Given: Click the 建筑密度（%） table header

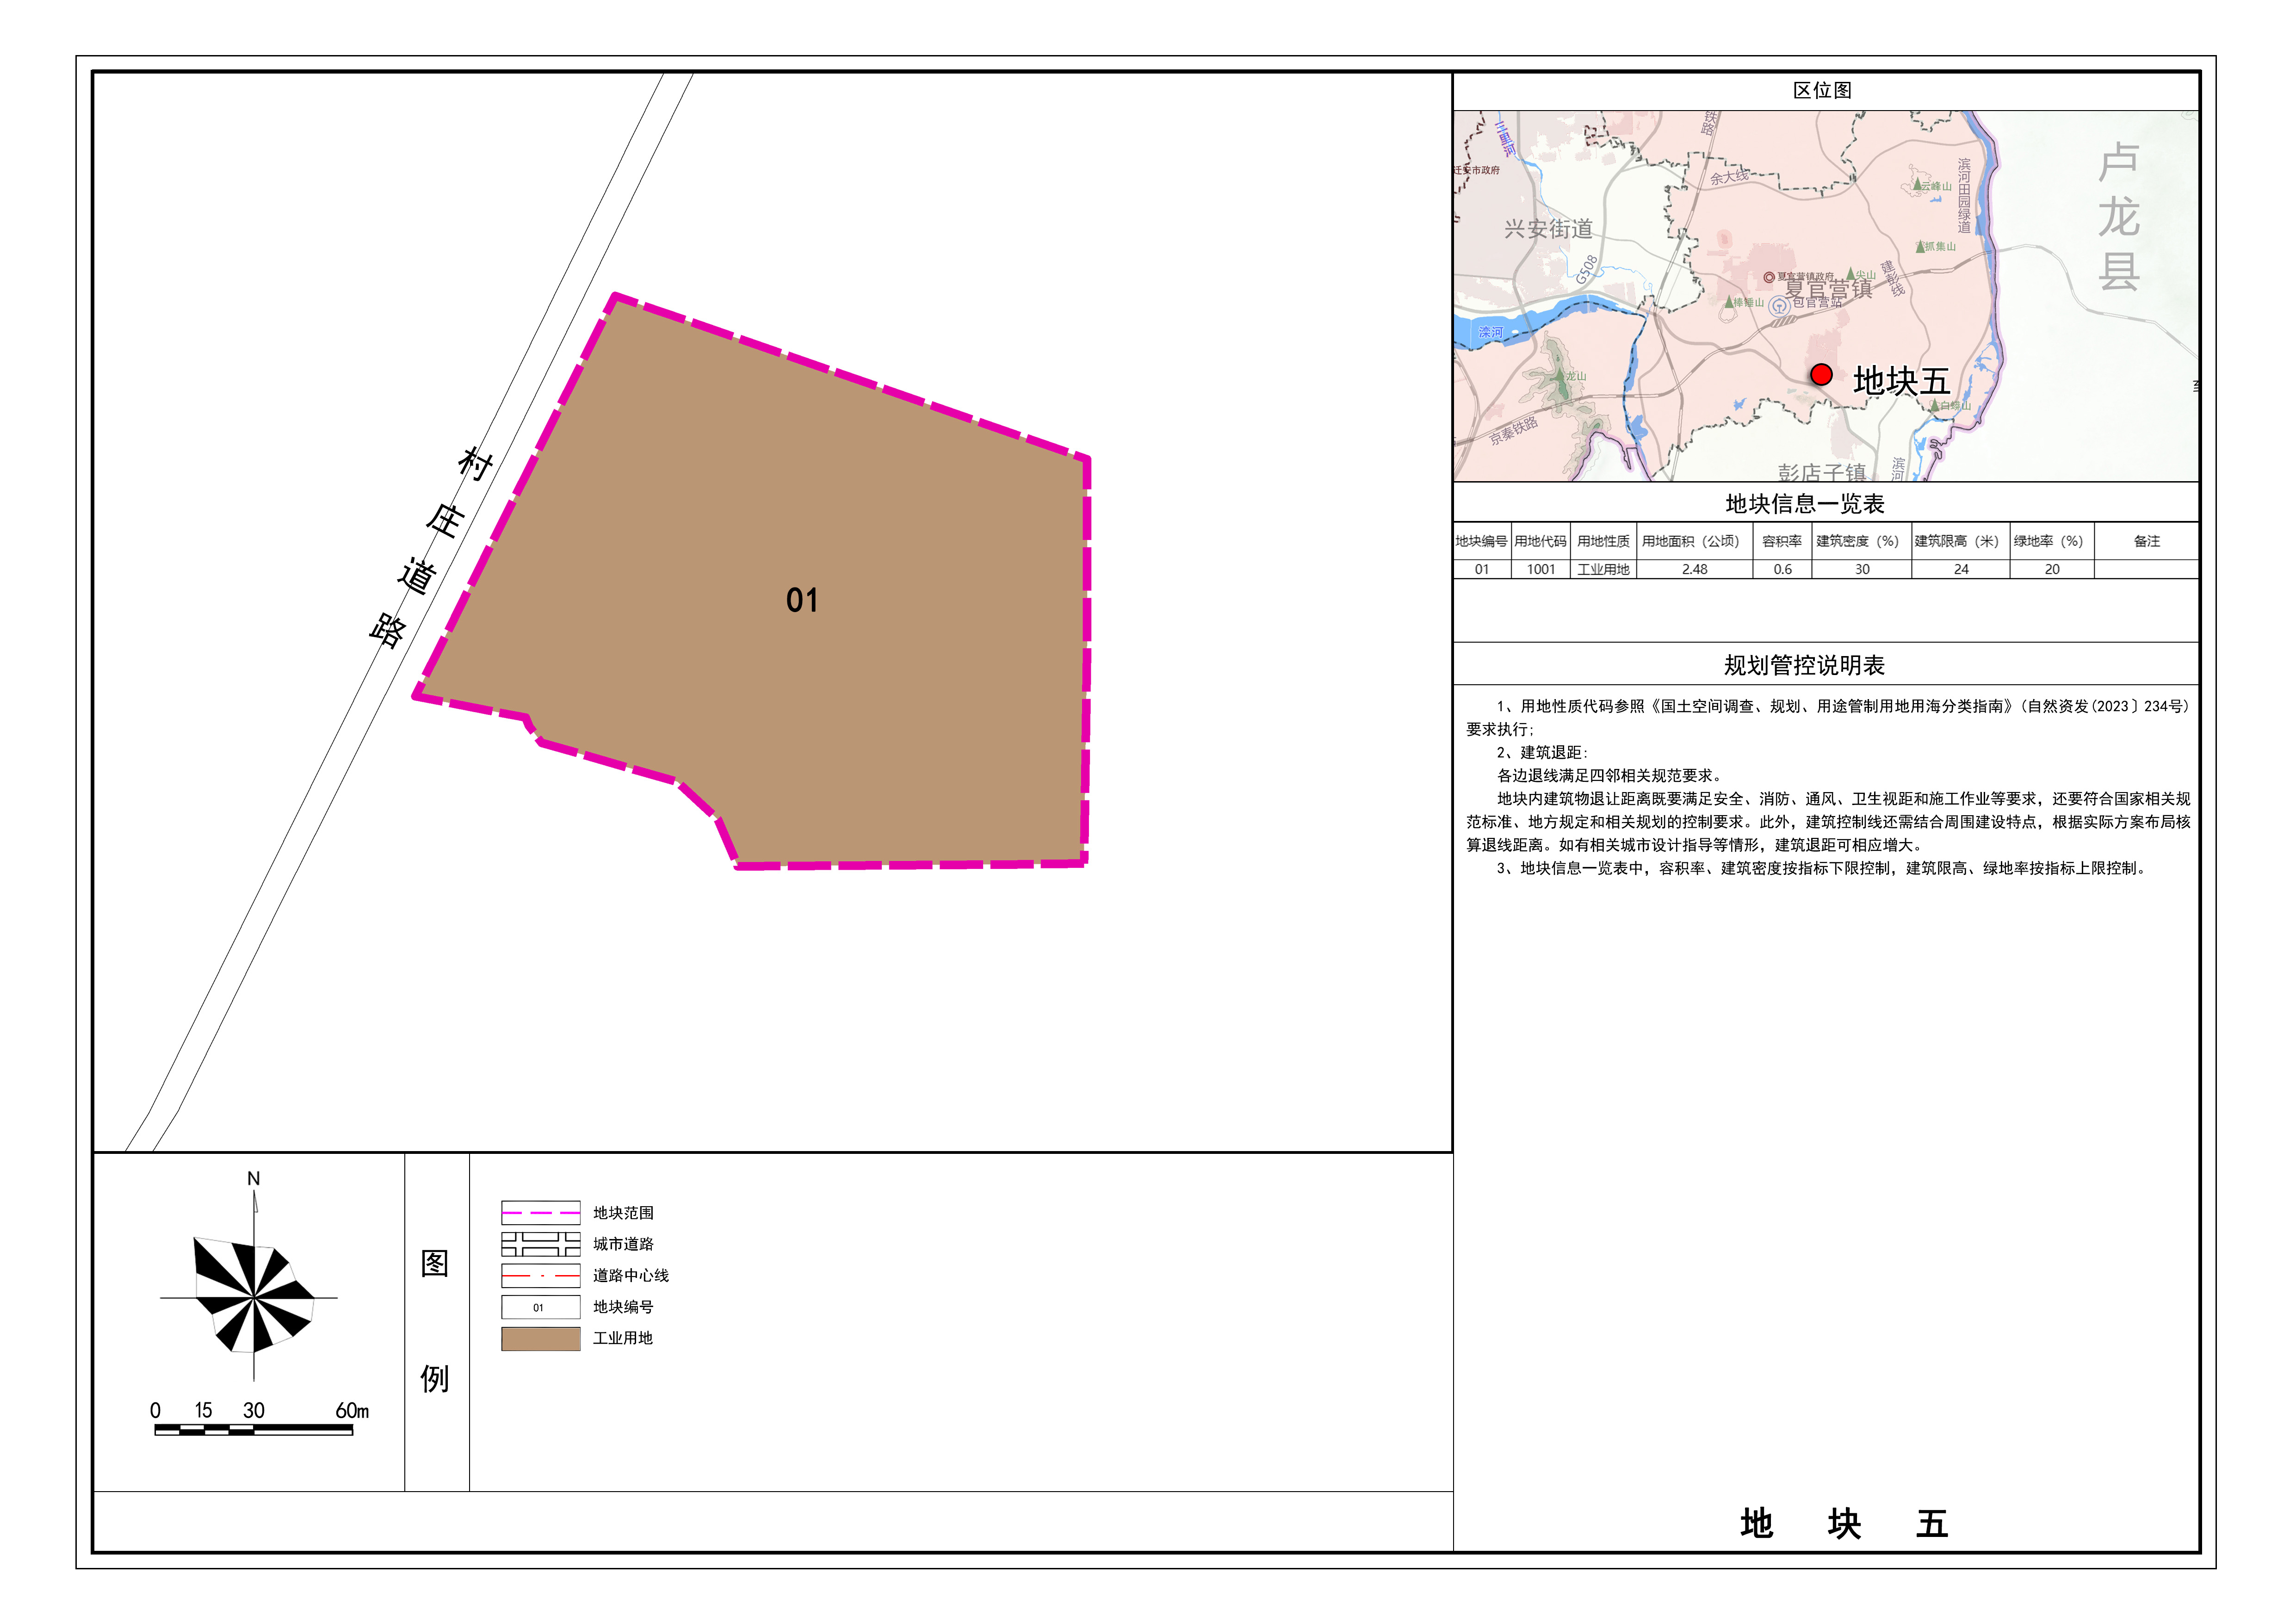Looking at the screenshot, I should click(x=1861, y=541).
